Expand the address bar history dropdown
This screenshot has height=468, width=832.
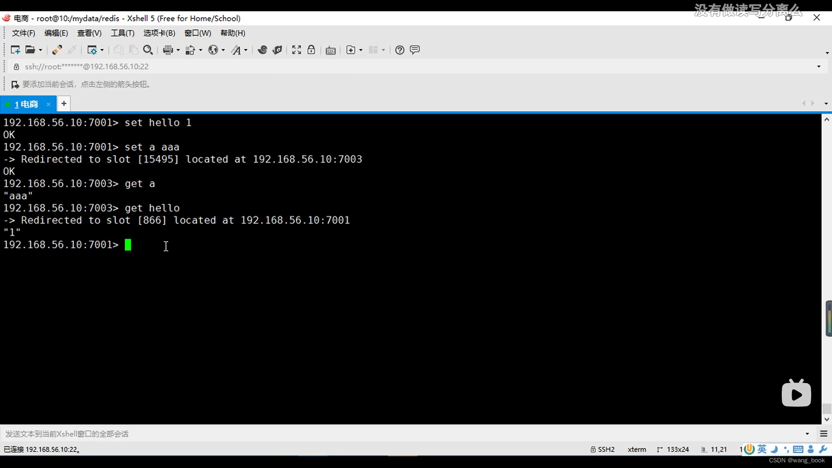coord(819,67)
